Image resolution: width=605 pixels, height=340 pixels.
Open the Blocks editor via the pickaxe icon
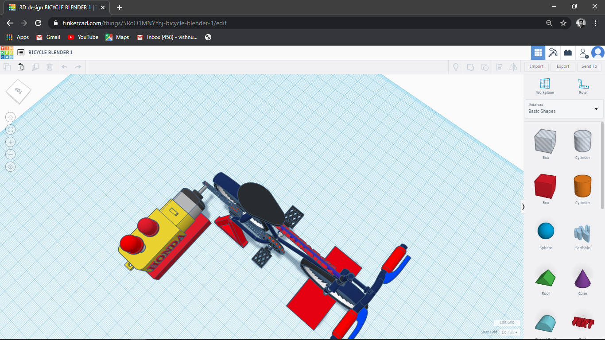tap(553, 52)
